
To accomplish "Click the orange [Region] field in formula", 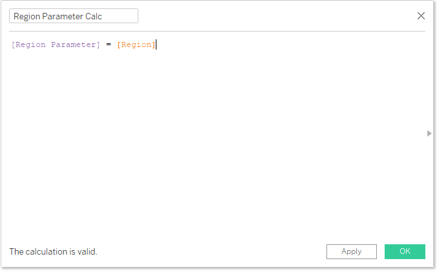I will click(x=136, y=44).
